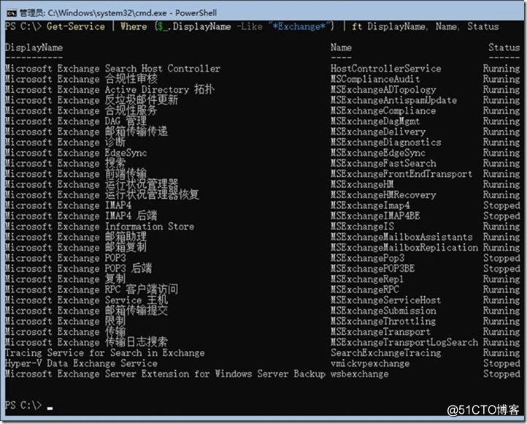Click Stopped status of MSExchangeImap4 row
527x424 pixels.
(501, 205)
